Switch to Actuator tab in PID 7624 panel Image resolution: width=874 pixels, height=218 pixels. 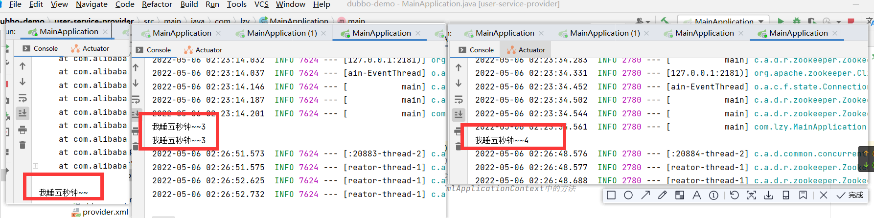203,50
